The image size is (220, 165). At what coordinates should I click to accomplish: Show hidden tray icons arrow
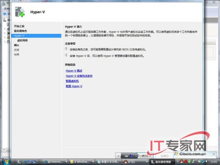tap(178, 161)
